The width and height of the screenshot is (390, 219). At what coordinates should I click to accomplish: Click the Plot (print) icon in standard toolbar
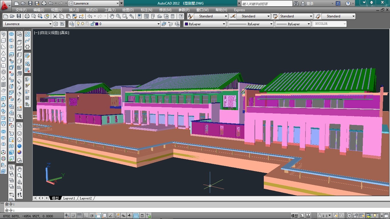coord(27,16)
